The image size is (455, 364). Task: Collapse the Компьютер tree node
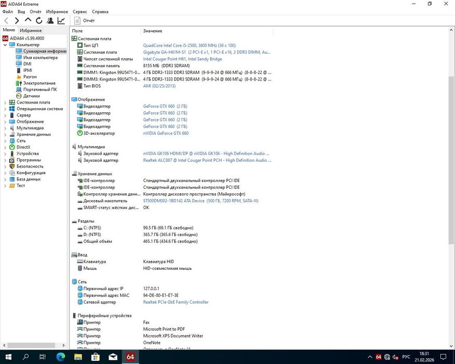pyautogui.click(x=5, y=45)
